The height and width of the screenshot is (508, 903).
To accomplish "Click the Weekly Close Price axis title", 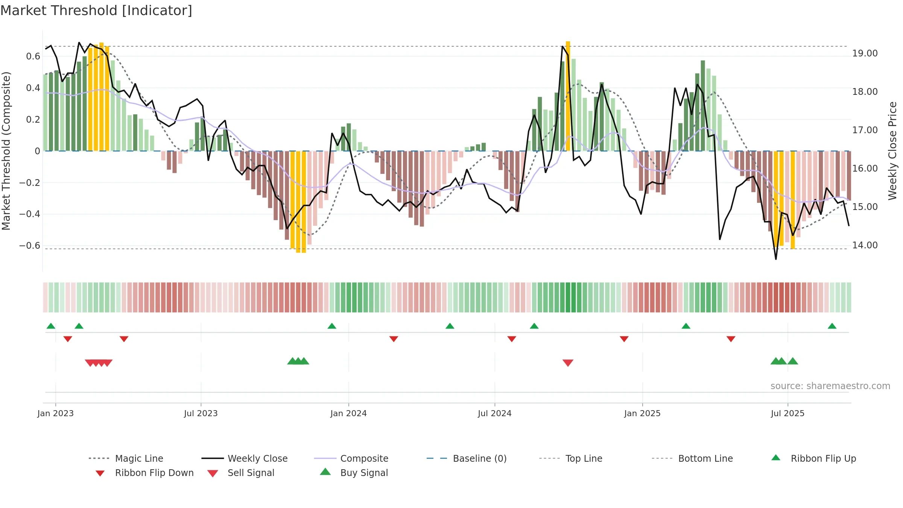I will (x=892, y=151).
